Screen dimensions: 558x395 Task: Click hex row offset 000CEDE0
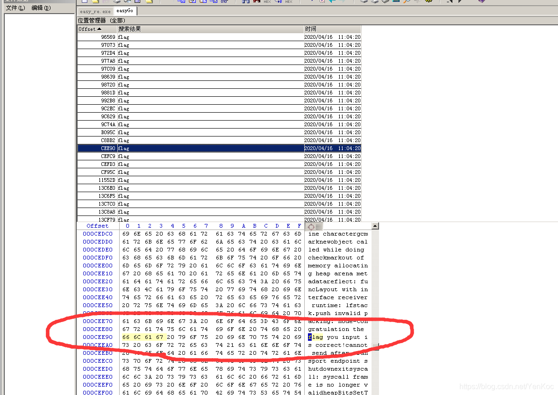pos(98,250)
